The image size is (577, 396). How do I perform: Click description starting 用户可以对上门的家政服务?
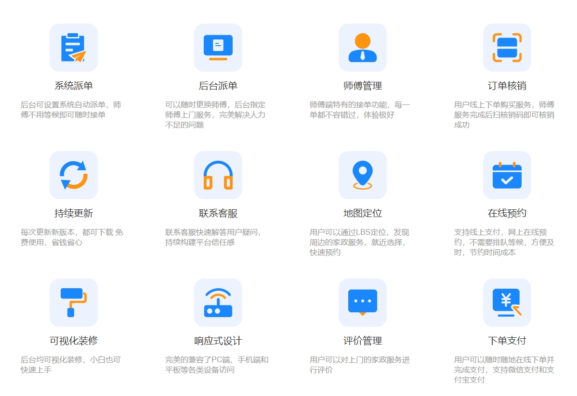pos(360,365)
